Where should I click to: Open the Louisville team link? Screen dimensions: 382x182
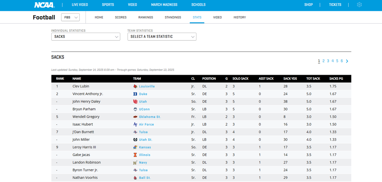coord(147,86)
